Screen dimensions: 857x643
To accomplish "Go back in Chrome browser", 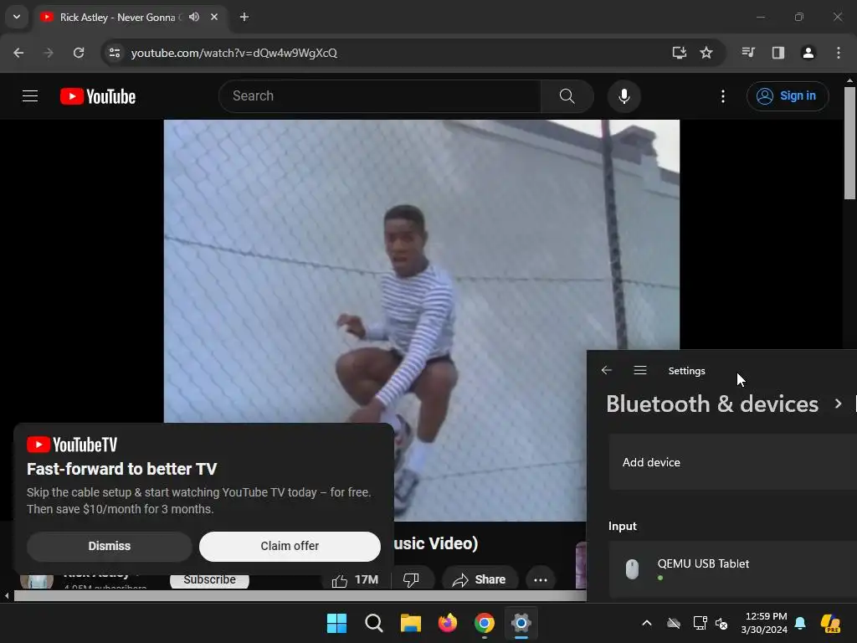I will (18, 53).
